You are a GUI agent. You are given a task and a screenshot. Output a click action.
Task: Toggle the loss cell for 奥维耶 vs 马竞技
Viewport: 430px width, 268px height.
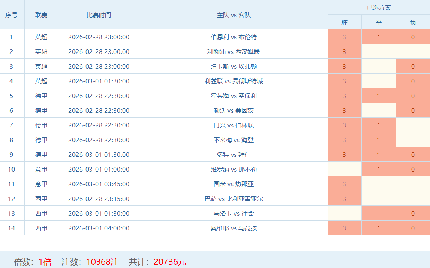click(x=413, y=228)
